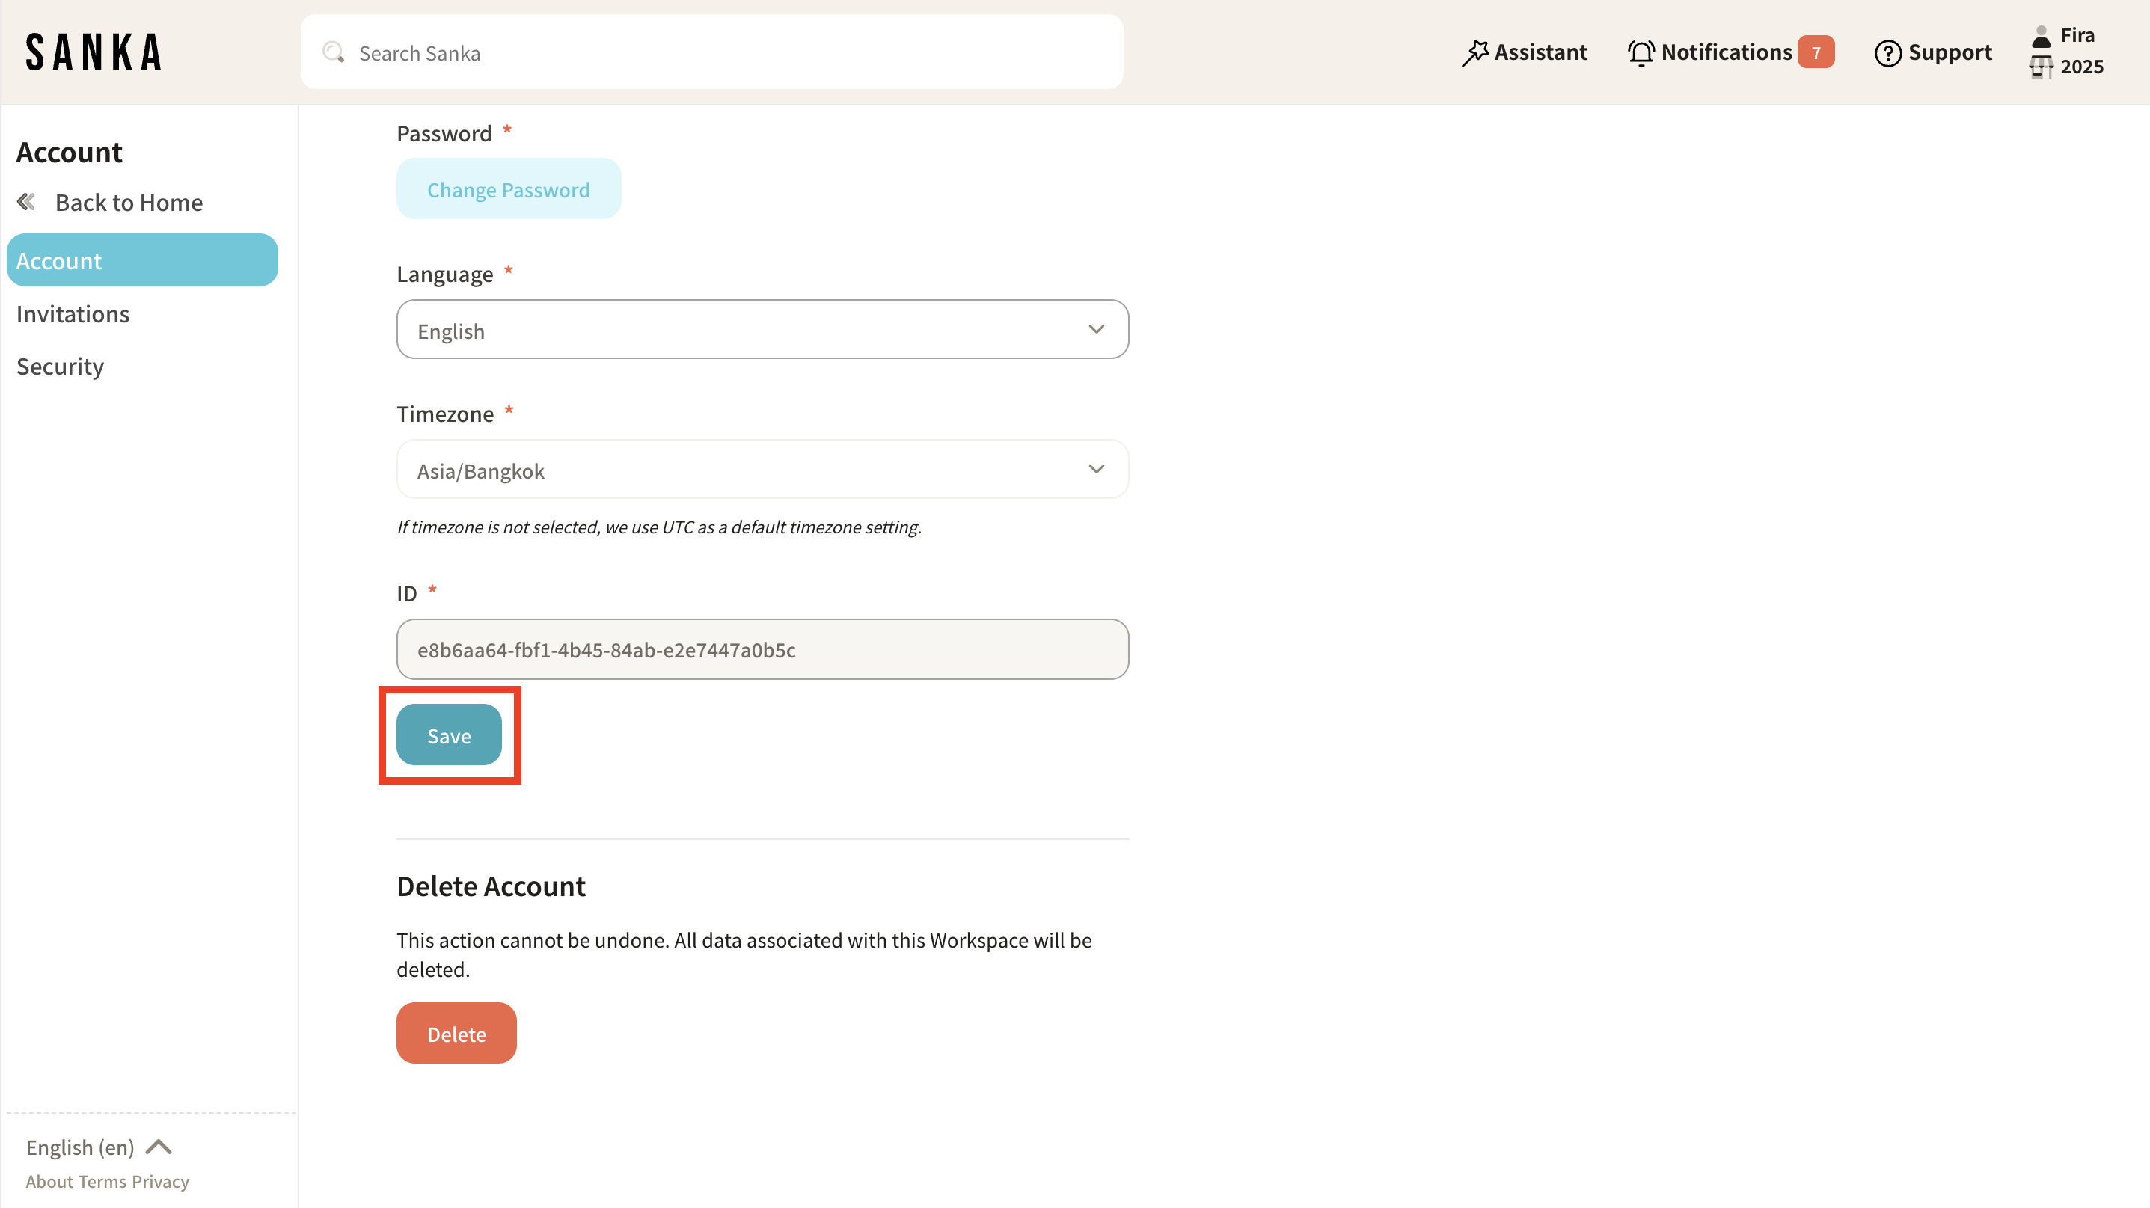Open the notification count badge

tap(1816, 52)
